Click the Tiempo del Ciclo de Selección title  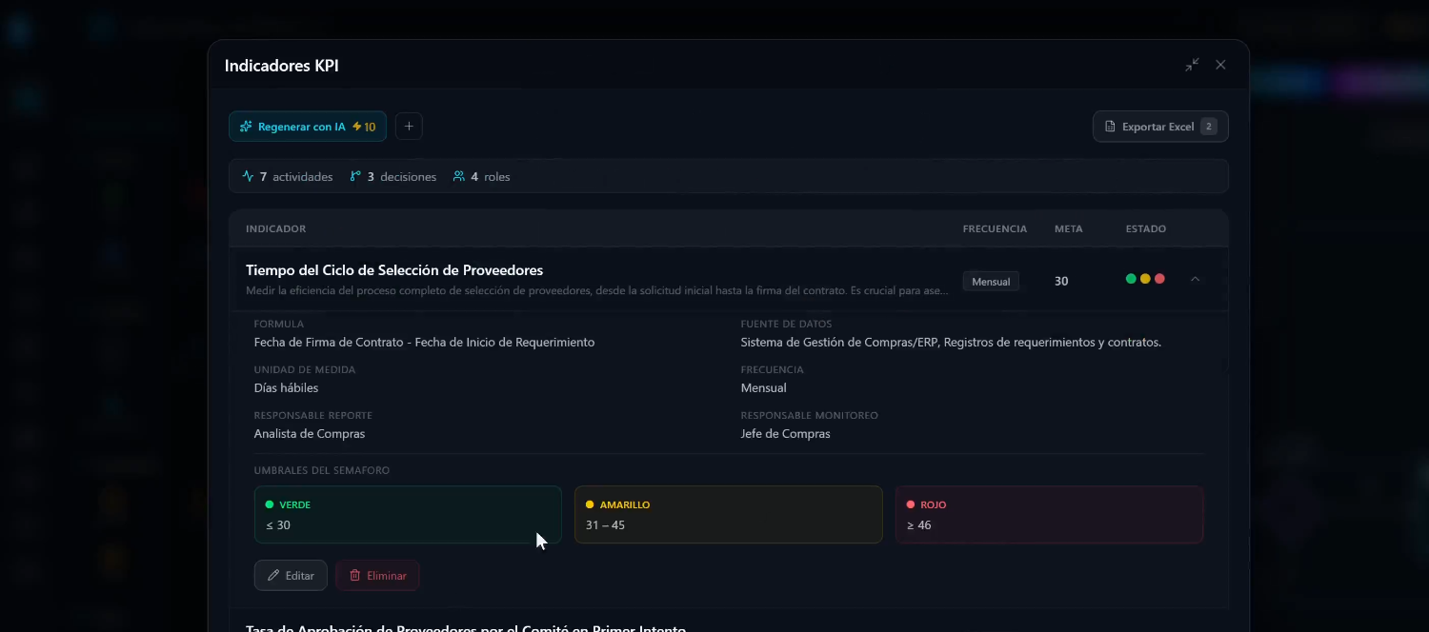pyautogui.click(x=394, y=270)
